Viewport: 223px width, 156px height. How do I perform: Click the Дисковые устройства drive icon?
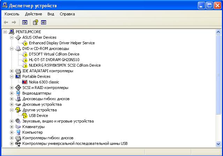tap(18, 104)
